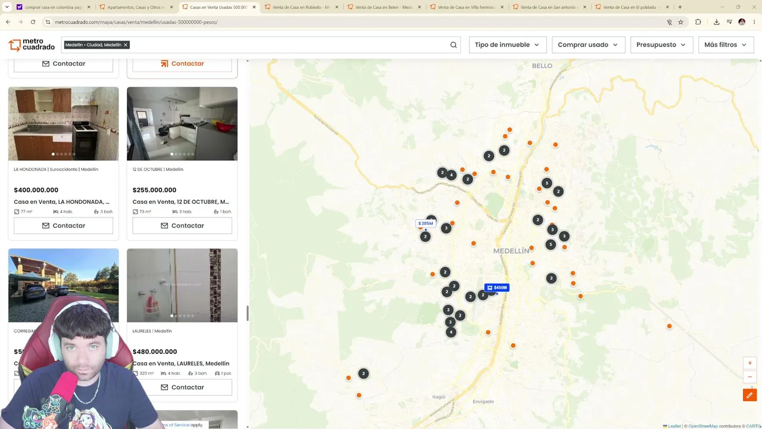762x429 pixels.
Task: Open a new browser tab
Action: click(x=680, y=7)
